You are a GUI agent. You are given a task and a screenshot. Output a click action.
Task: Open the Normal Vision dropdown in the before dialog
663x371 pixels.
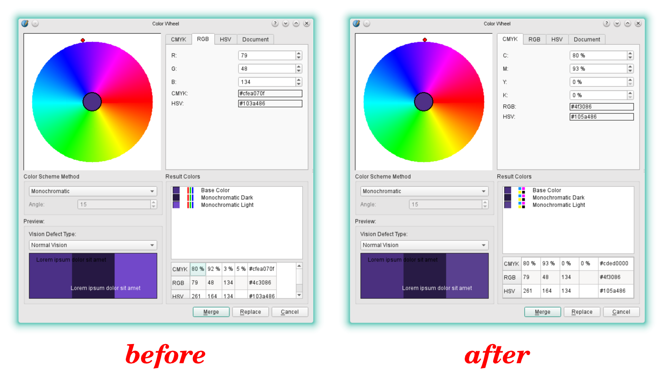coord(93,245)
